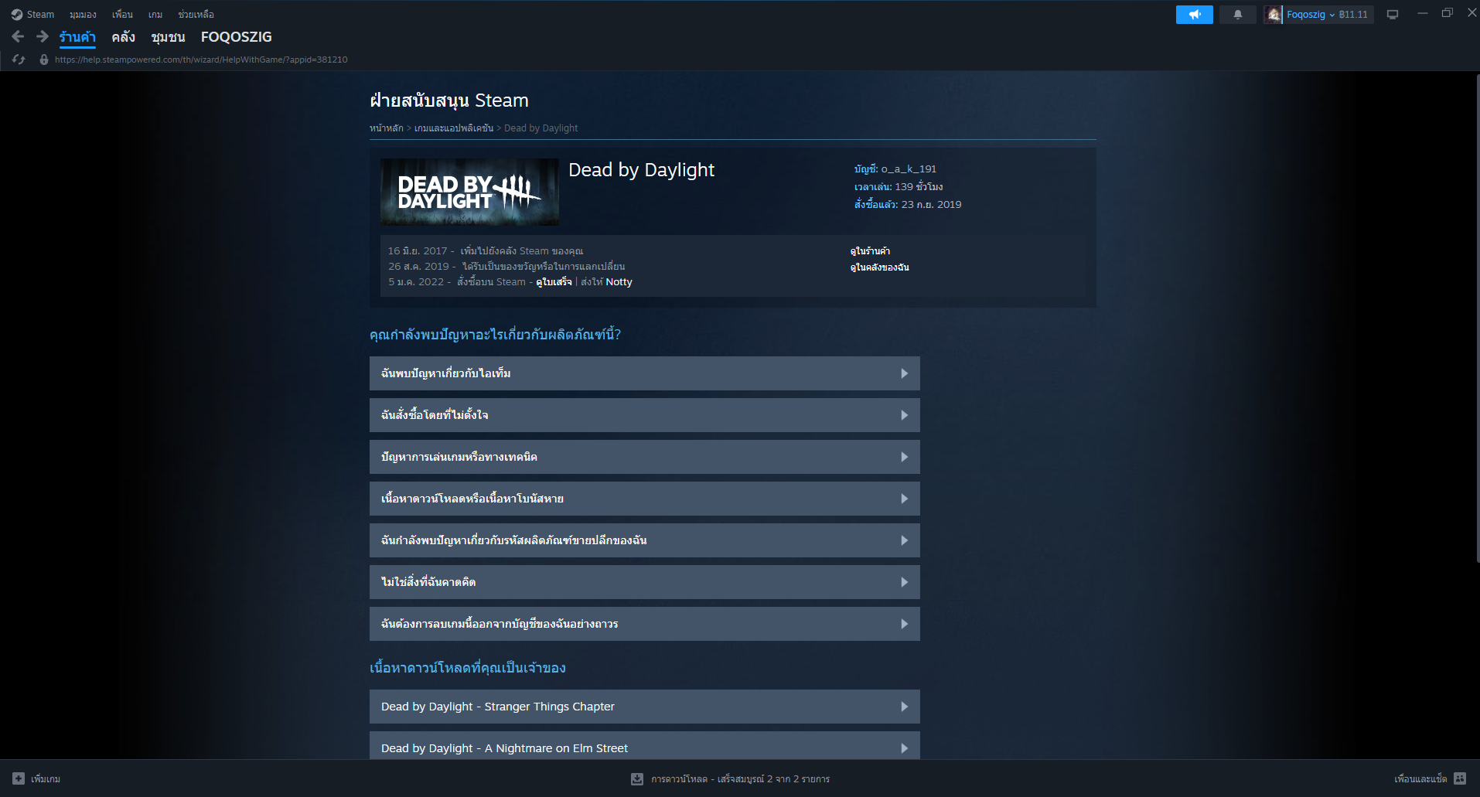
Task: Expand ปัญหาการเล่นเกมหรือทางเทคนิค option
Action: coord(645,457)
